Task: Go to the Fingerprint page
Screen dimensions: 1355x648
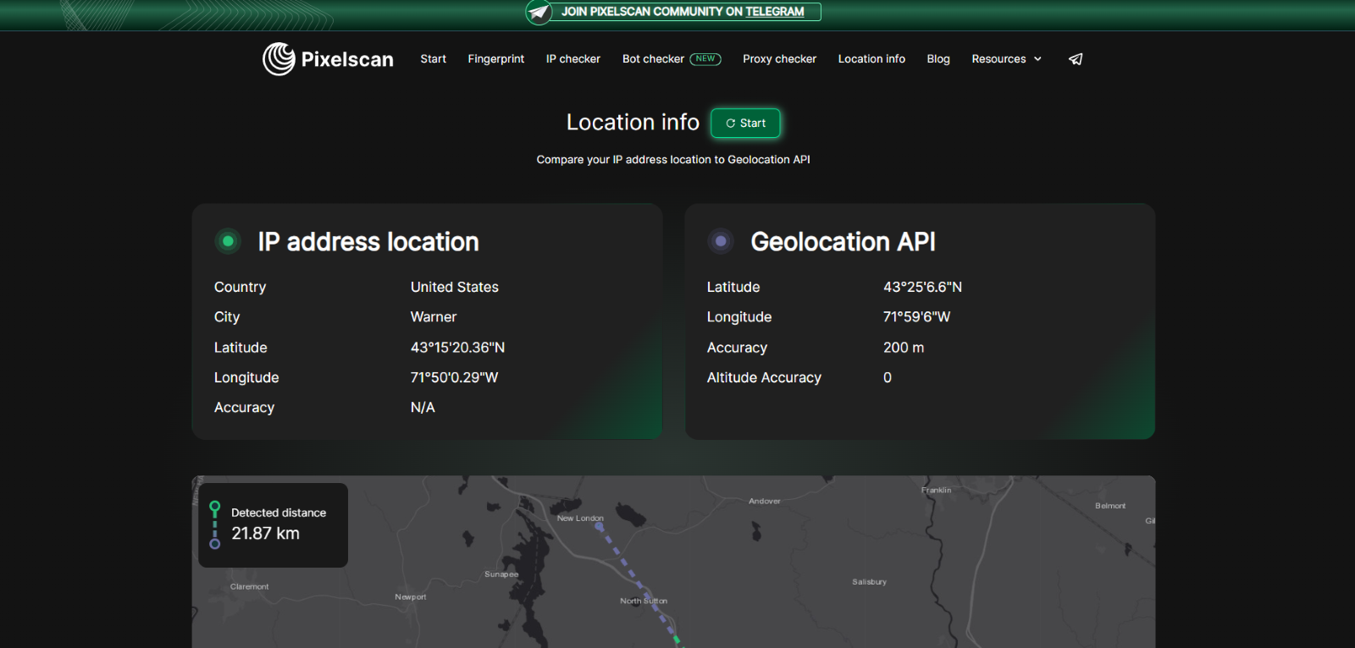Action: (495, 59)
